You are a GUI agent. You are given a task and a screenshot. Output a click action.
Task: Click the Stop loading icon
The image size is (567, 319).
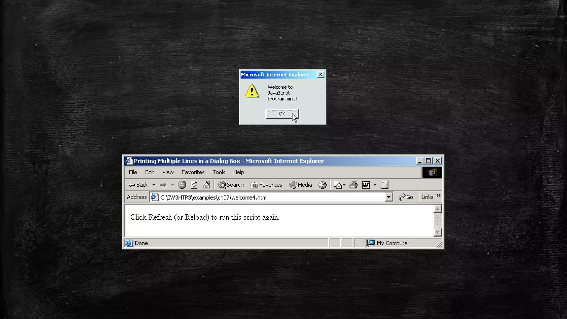point(182,185)
